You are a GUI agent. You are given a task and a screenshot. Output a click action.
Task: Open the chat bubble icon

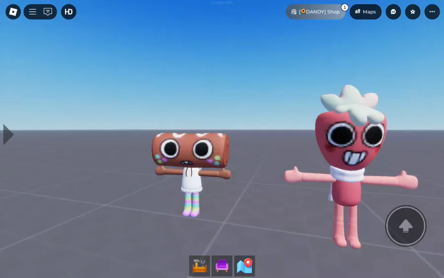coord(47,12)
